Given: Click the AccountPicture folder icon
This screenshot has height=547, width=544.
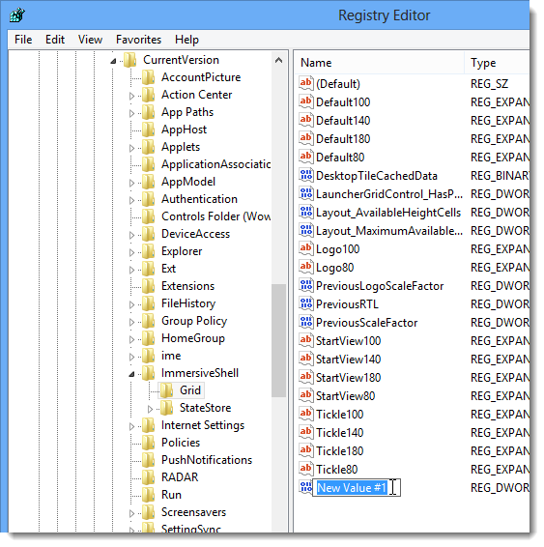Looking at the screenshot, I should tap(148, 77).
